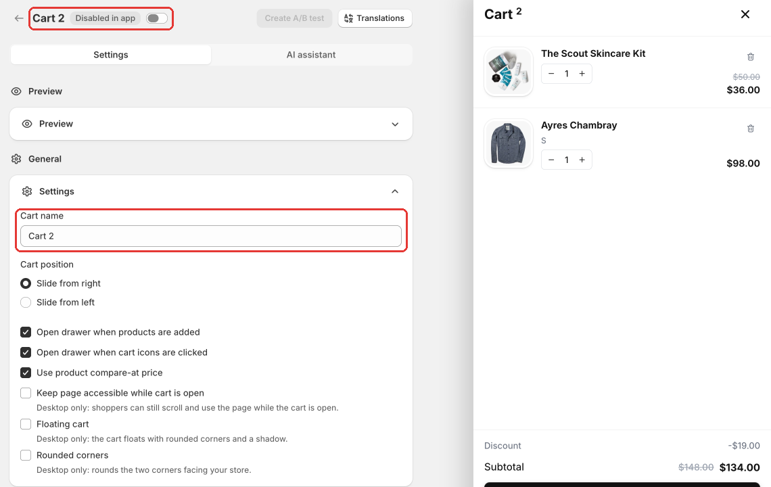Increase quantity of Ayres Chambray
This screenshot has height=487, width=771.
coord(582,160)
